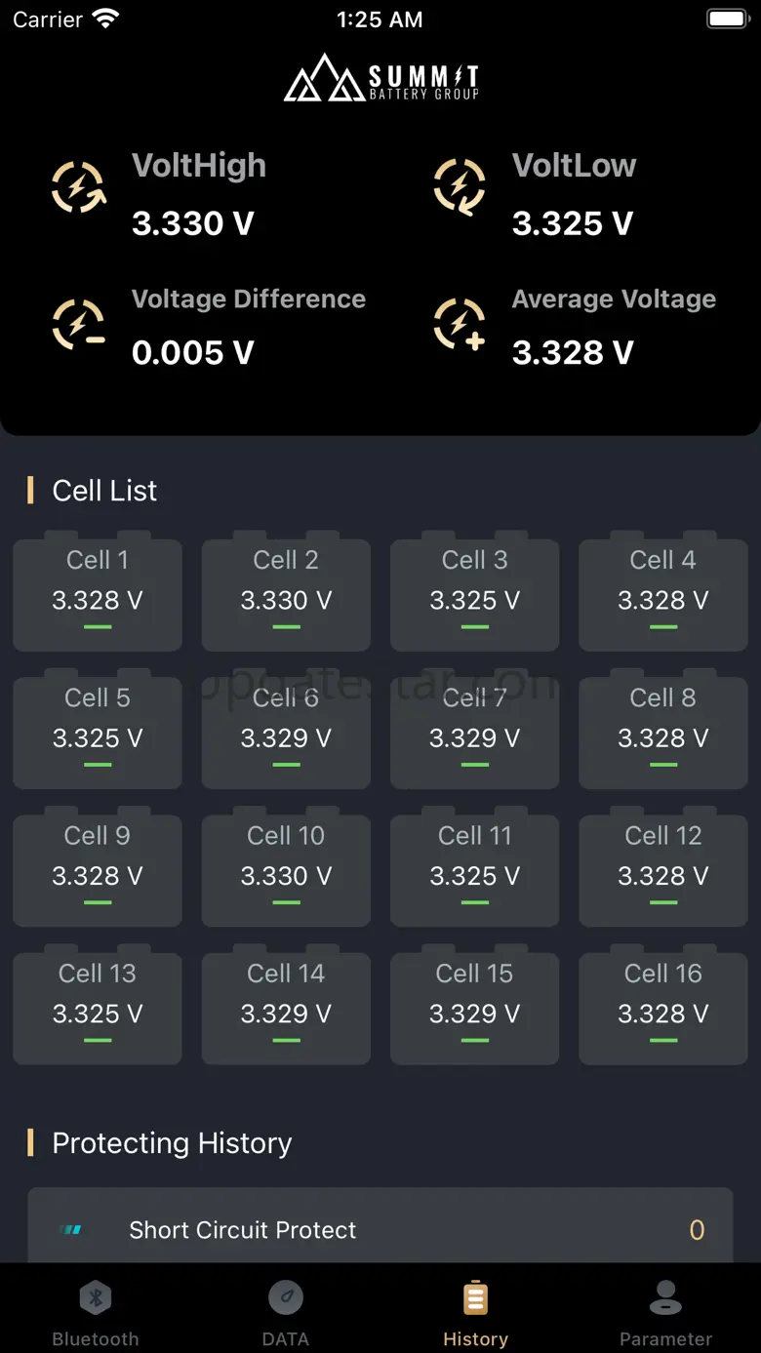761x1353 pixels.
Task: Tap the Protecting History heading
Action: click(x=172, y=1143)
